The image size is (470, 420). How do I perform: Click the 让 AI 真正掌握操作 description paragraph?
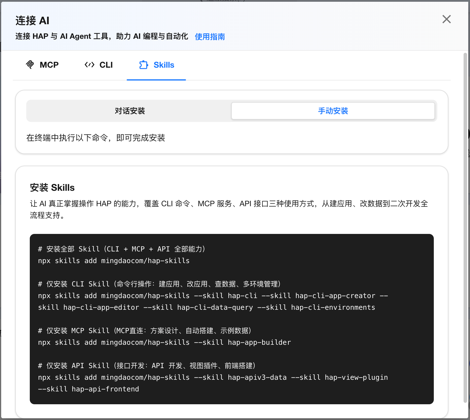tap(229, 209)
